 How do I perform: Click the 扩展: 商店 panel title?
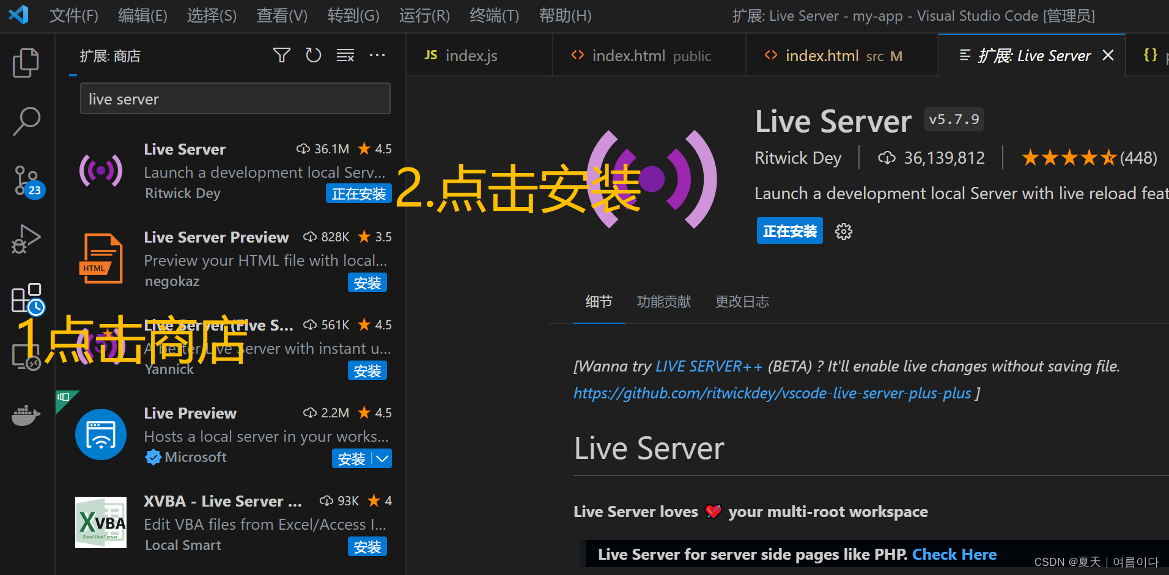coord(110,56)
